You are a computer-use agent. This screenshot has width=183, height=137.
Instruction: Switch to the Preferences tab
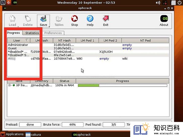[x=53, y=33]
